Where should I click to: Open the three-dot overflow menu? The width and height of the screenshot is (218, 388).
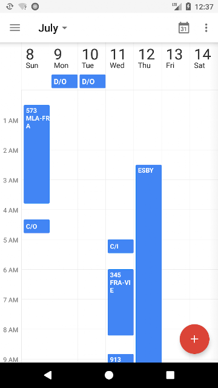pos(206,28)
